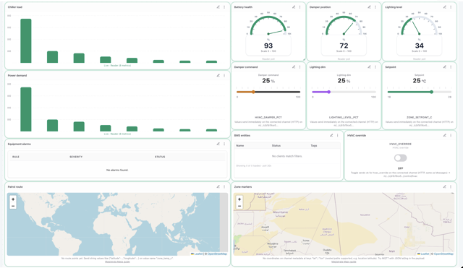Toggle the HVAC override switch
Screen dimensions: 463x268
tap(400, 158)
